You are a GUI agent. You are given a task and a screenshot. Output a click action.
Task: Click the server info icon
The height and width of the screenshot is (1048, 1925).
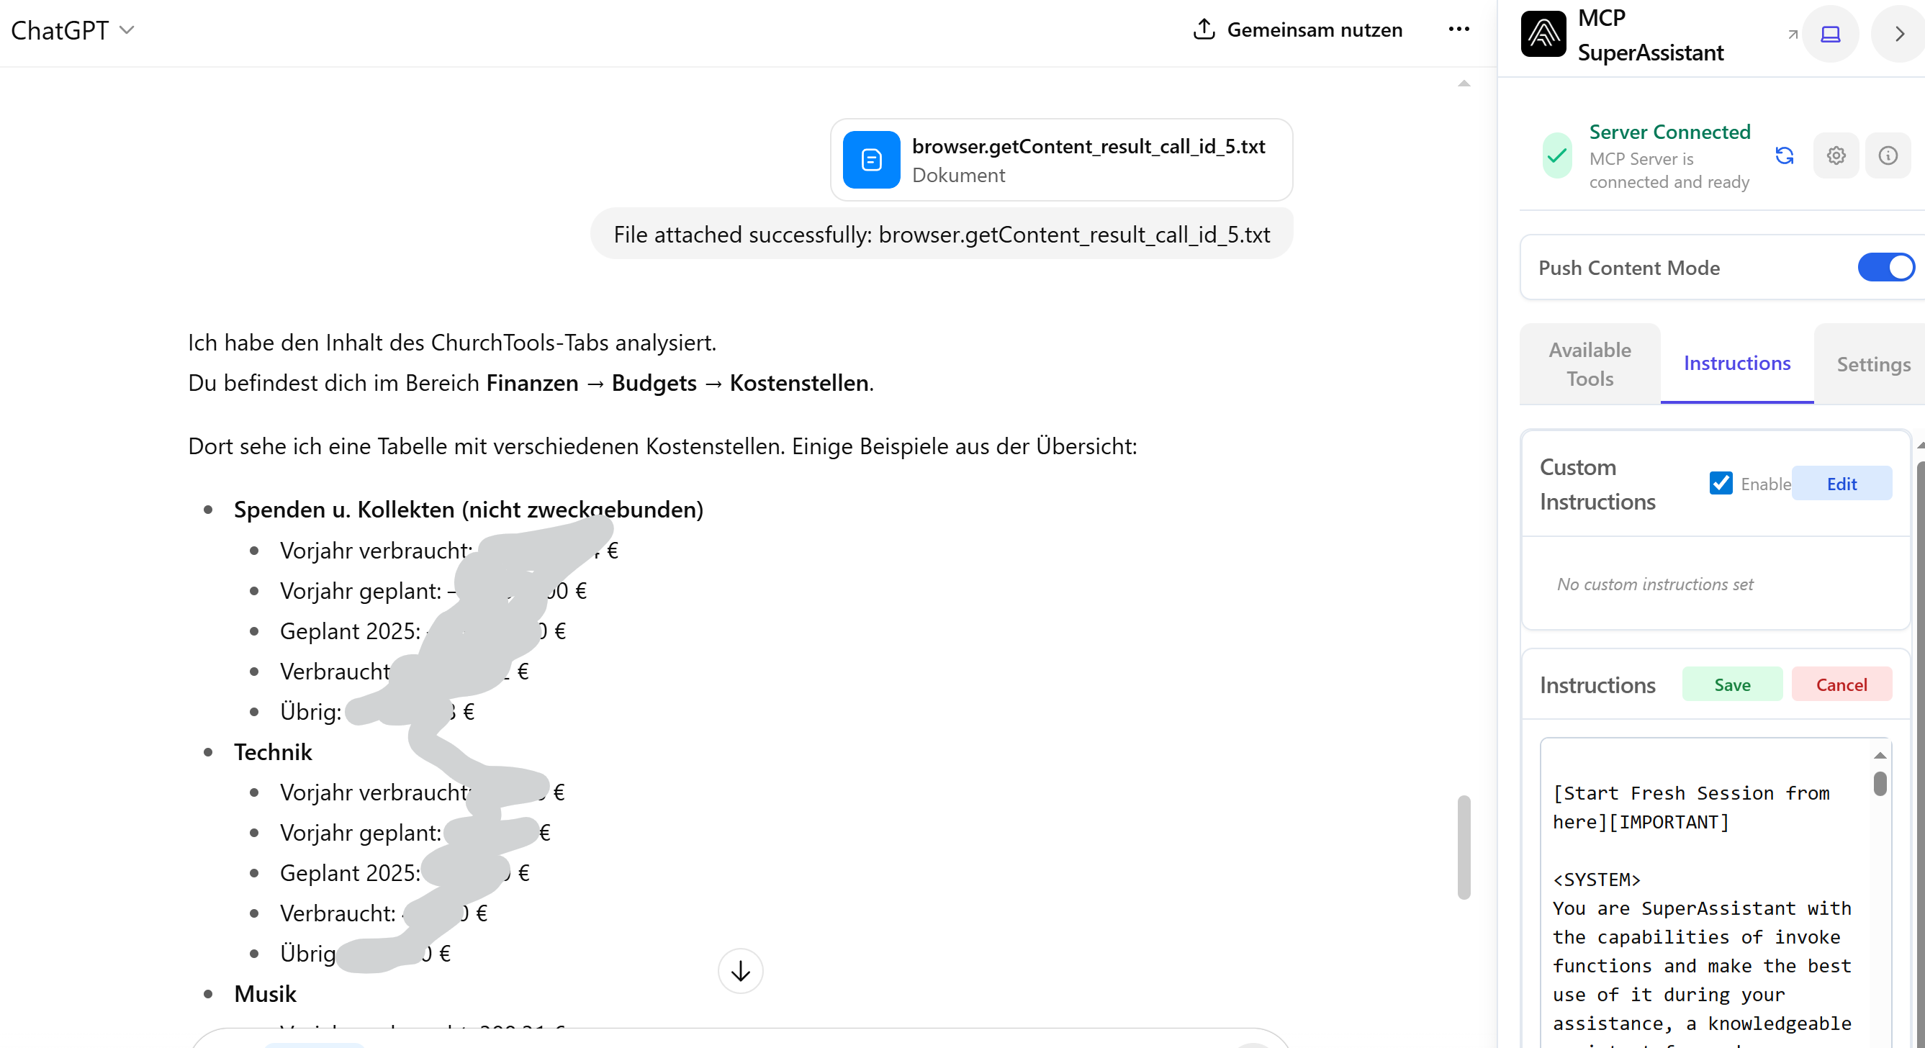point(1888,155)
